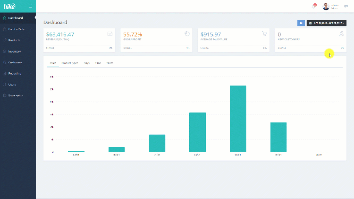Screen dimensions: 354x199
Task: Click the blue video tour button
Action: [x=301, y=23]
